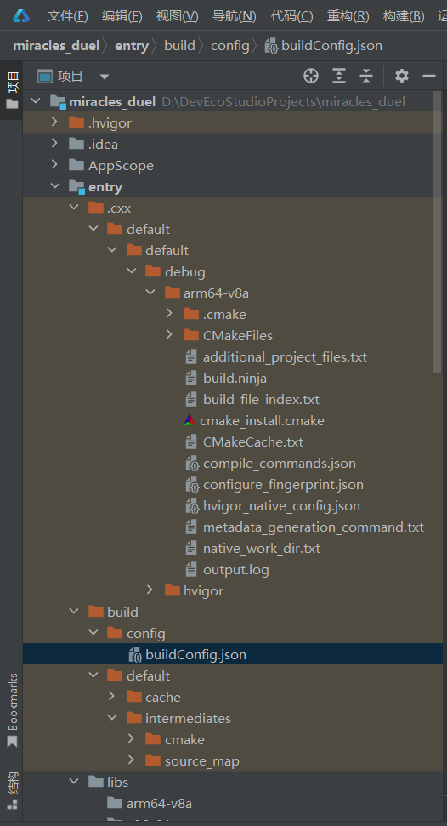Select metadata_generation_command.txt
This screenshot has height=826, width=447.
pyautogui.click(x=314, y=527)
